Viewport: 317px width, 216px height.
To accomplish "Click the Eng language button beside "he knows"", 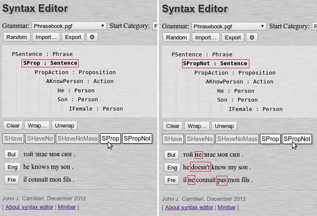I will [x=12, y=167].
